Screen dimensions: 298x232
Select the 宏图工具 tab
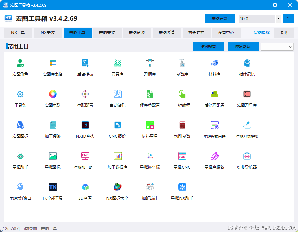click(78, 33)
